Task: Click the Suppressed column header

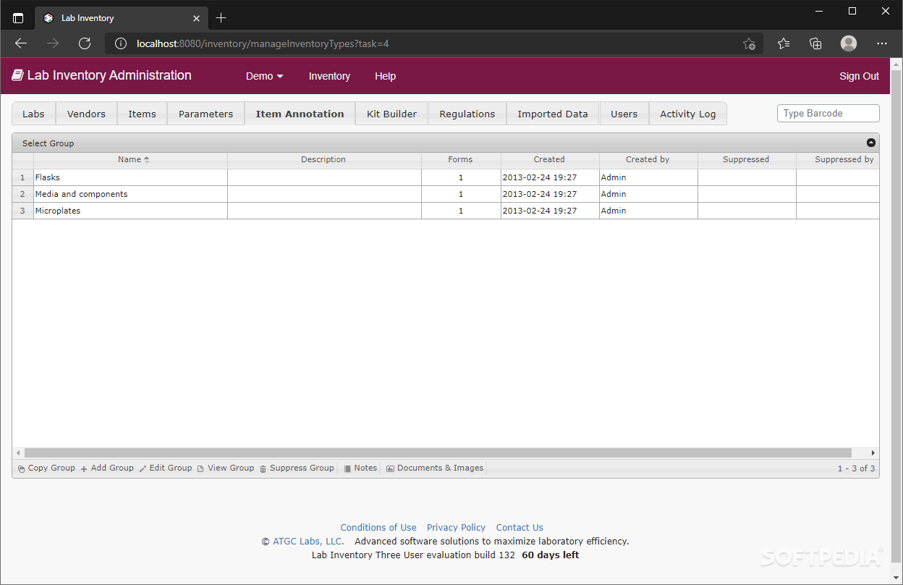Action: coord(746,159)
